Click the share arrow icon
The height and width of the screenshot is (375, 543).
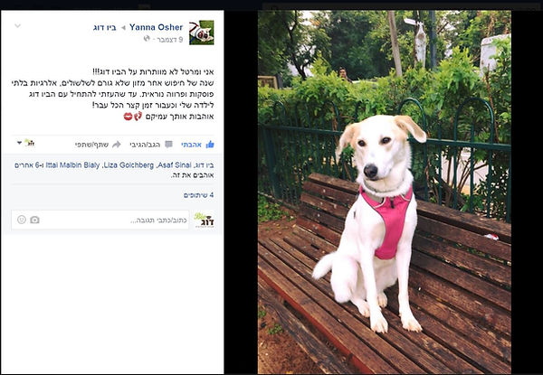pos(117,145)
